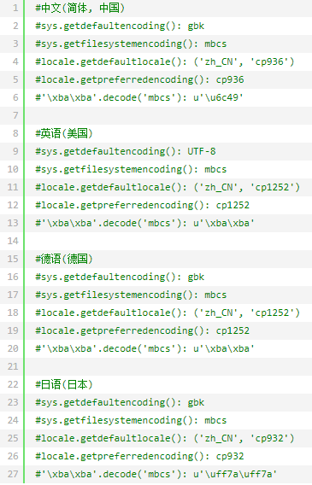The height and width of the screenshot is (485, 312).
Task: Click the comment '#英语(美国)'
Action: [64, 133]
